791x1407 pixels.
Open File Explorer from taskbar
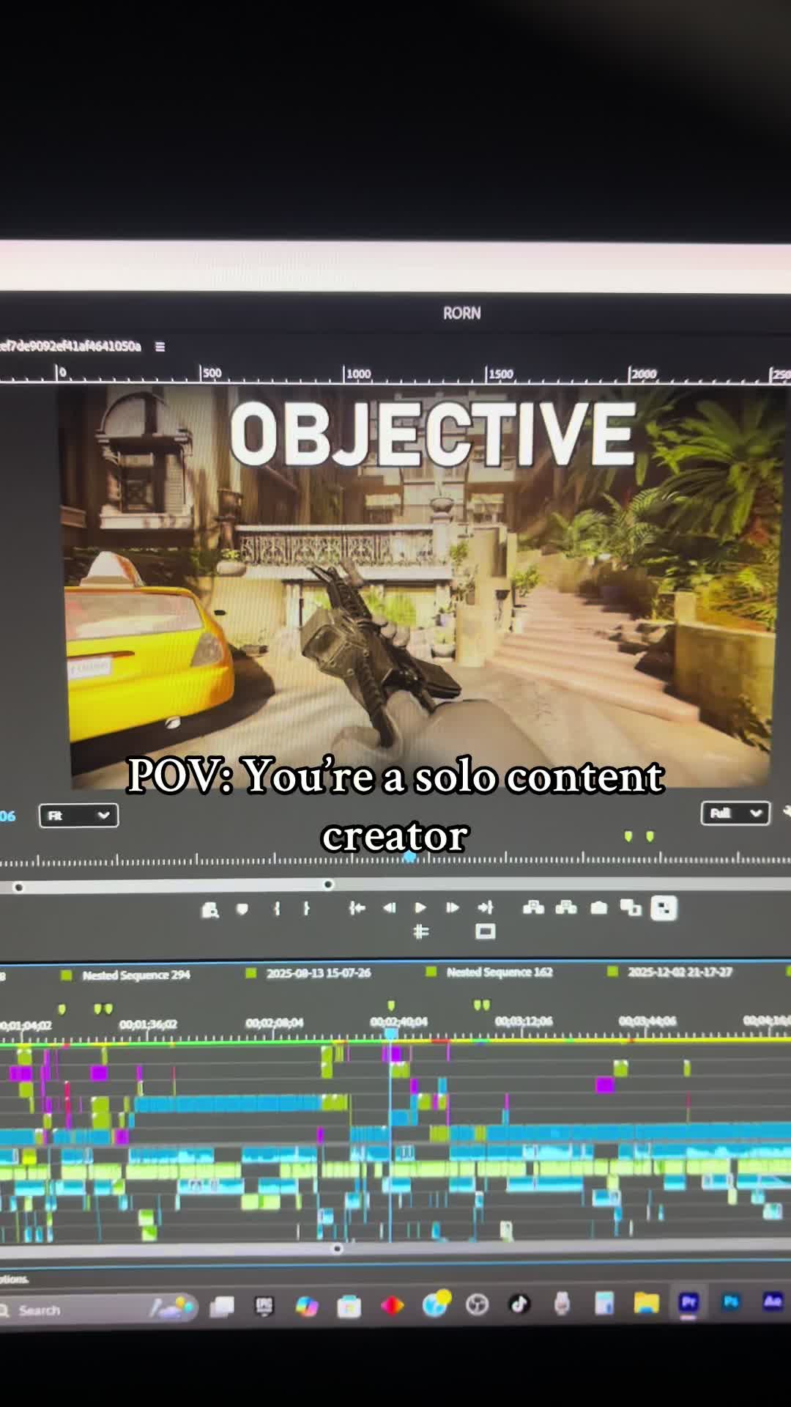[646, 1303]
